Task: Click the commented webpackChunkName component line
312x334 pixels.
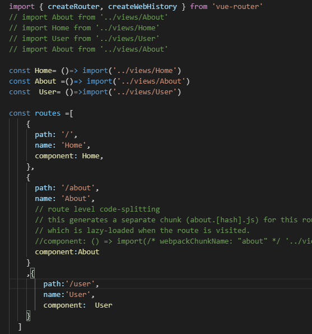Action: (173, 241)
